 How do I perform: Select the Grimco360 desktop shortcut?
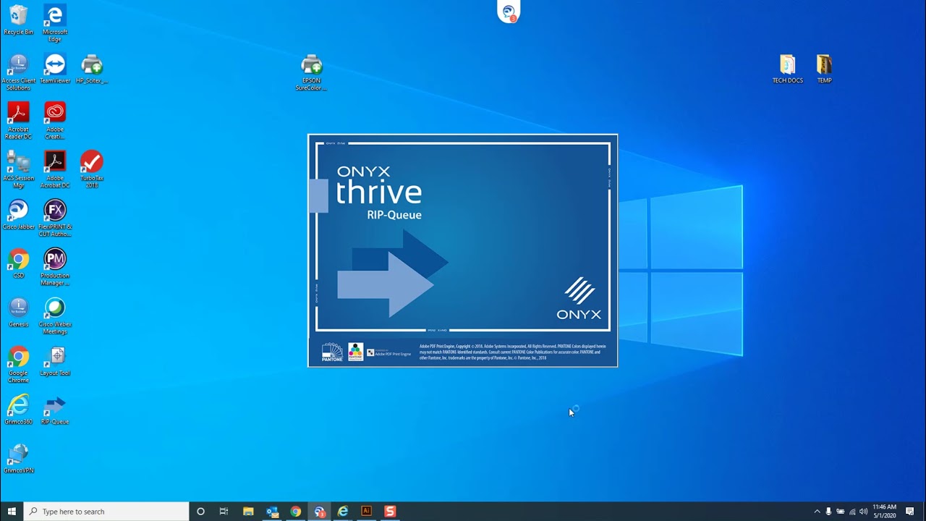pyautogui.click(x=18, y=410)
